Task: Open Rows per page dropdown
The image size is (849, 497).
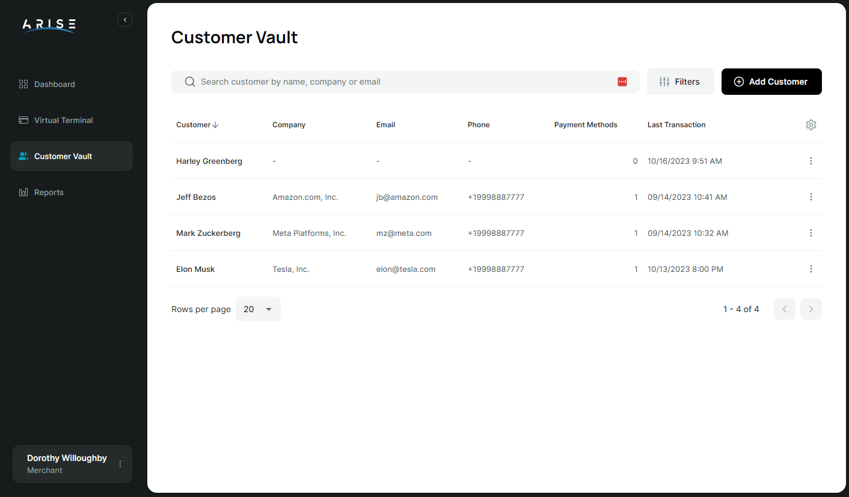Action: (x=258, y=309)
